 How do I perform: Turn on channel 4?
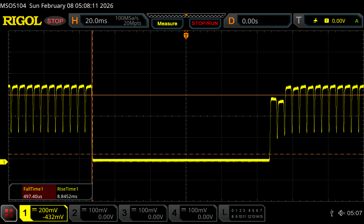(193, 213)
